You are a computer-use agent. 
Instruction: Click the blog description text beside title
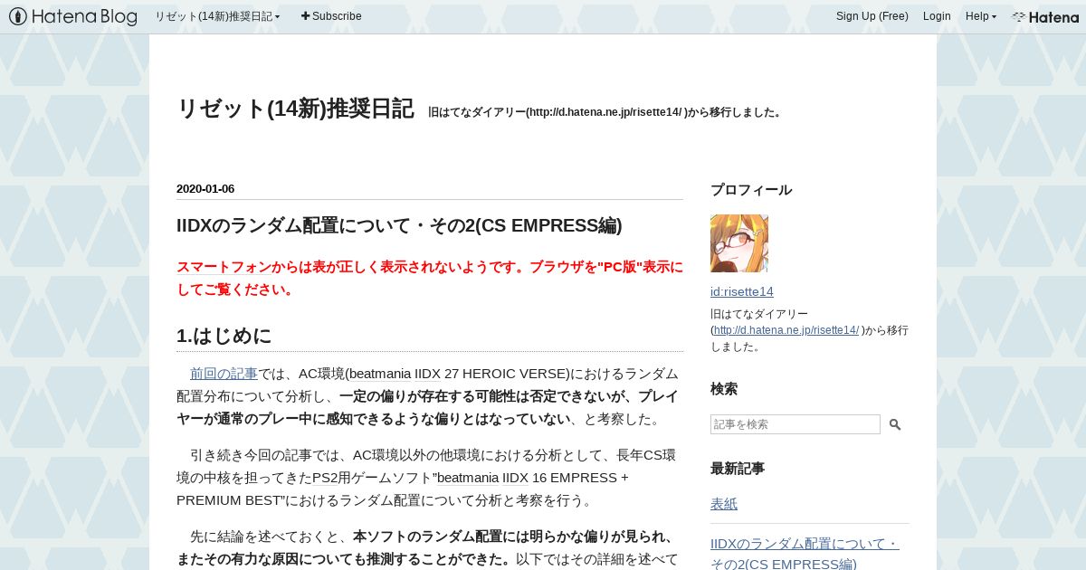pos(605,112)
